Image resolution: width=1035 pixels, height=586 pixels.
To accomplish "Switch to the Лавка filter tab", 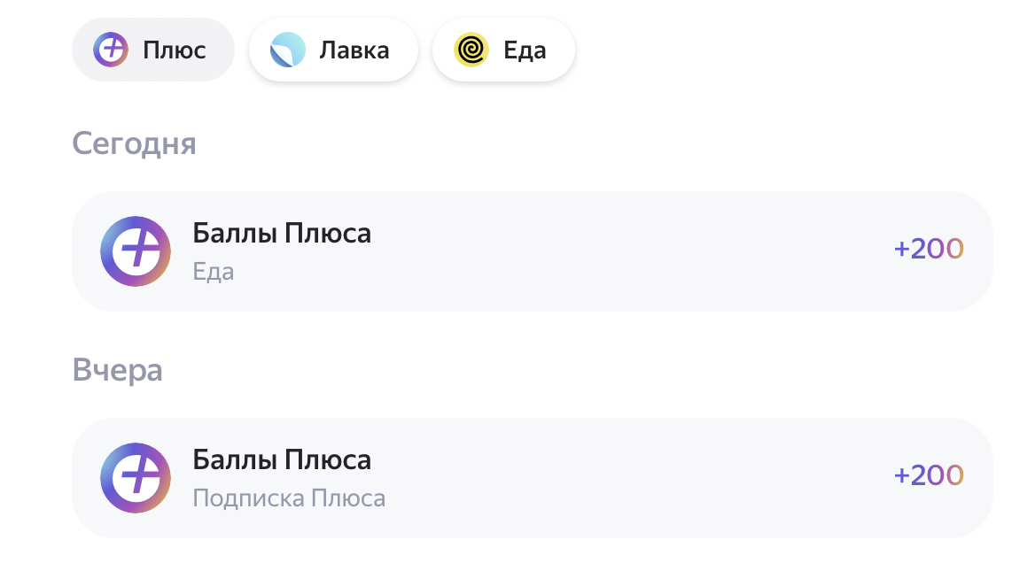I will click(x=333, y=50).
